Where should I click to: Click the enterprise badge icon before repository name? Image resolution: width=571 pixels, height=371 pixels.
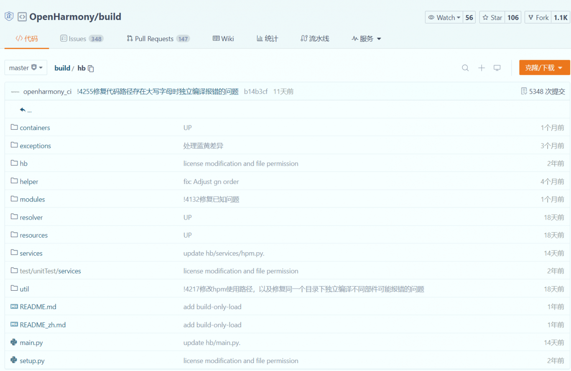(x=9, y=17)
